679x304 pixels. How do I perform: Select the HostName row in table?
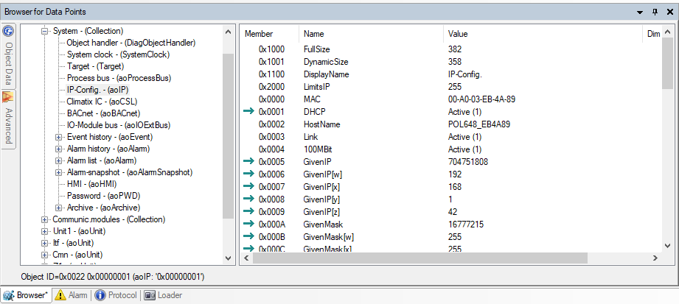tap(323, 124)
